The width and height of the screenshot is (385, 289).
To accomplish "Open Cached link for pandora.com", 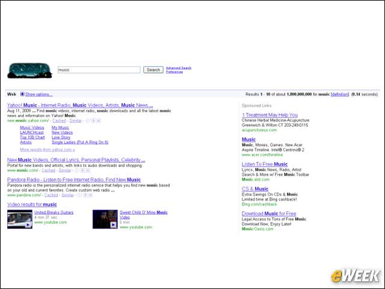I will 51,195.
